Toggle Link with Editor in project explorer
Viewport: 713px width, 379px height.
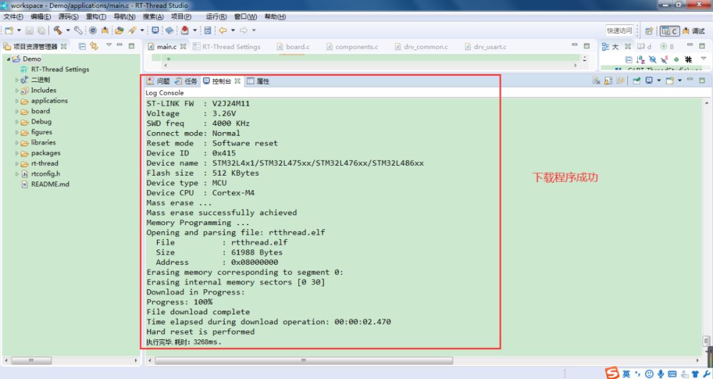94,46
